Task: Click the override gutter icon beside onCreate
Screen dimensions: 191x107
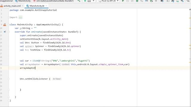Action: [5, 32]
